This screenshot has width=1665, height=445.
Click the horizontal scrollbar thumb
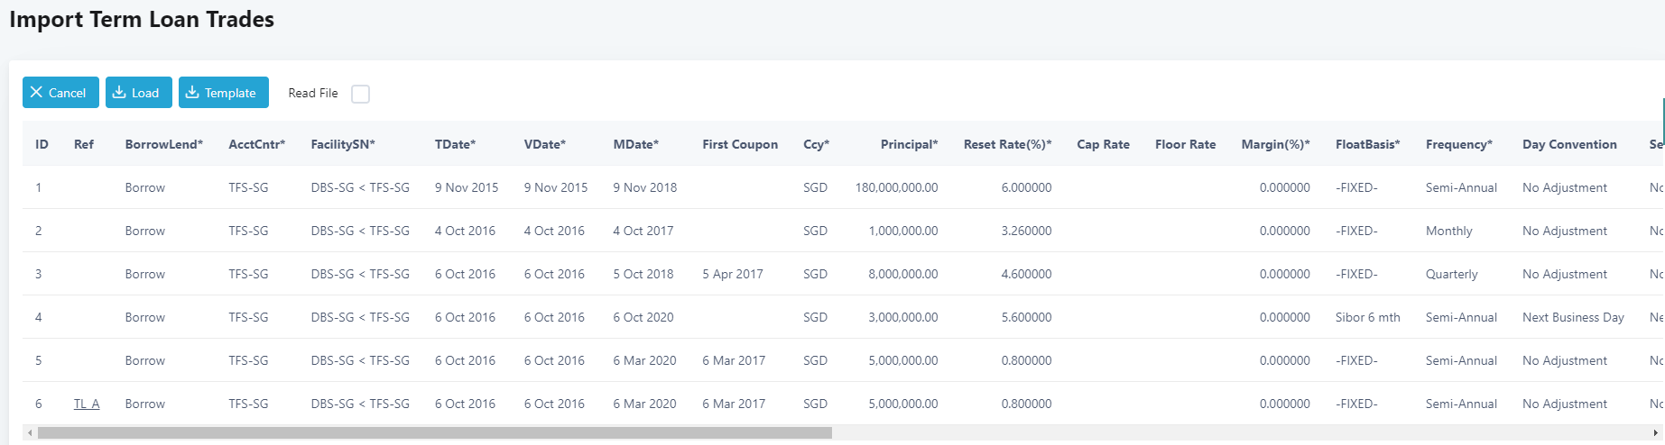pyautogui.click(x=433, y=433)
